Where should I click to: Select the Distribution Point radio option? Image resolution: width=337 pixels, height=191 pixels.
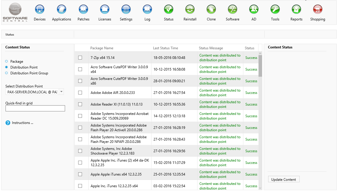pyautogui.click(x=6, y=67)
